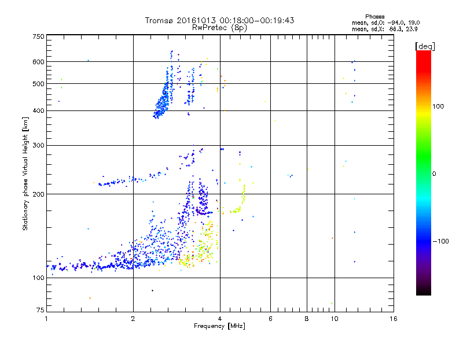The height and width of the screenshot is (347, 463).
Task: Click the x-axis tick label '10'
Action: tap(335, 319)
